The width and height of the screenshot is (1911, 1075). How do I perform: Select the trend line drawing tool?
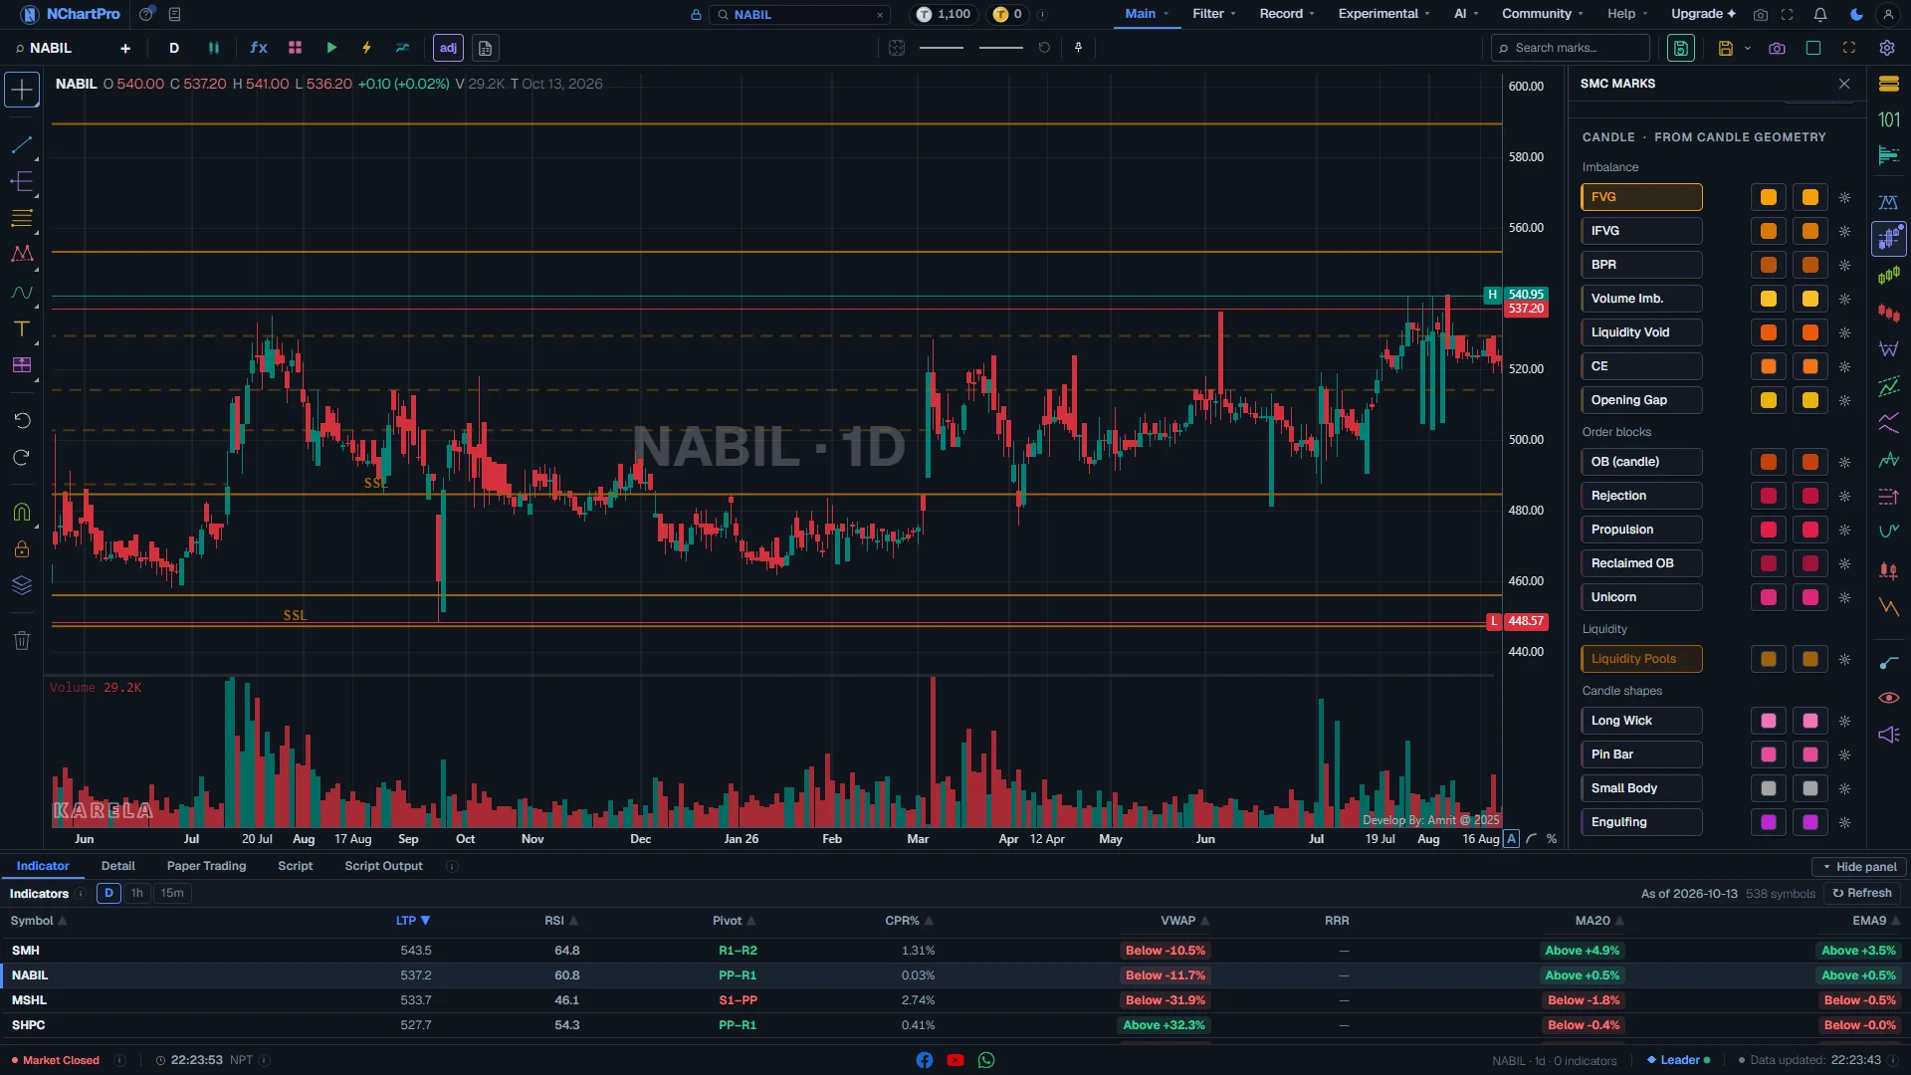click(22, 145)
